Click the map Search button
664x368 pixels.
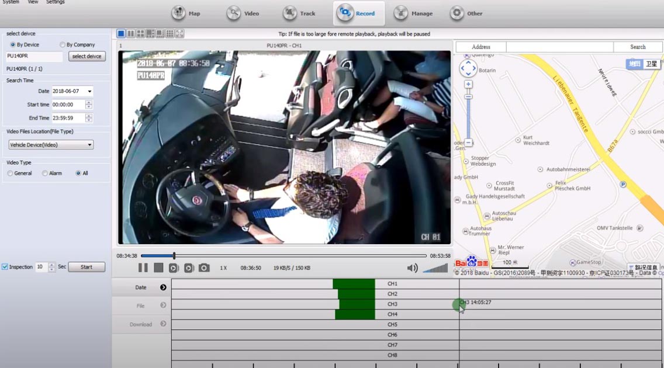point(638,47)
